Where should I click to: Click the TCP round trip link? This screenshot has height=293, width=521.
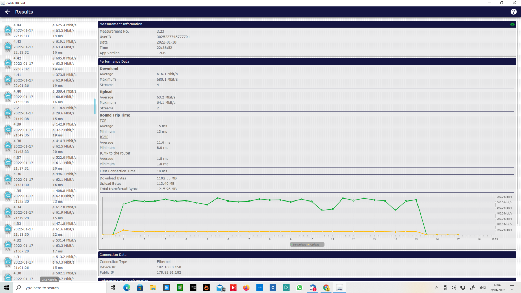pyautogui.click(x=103, y=121)
